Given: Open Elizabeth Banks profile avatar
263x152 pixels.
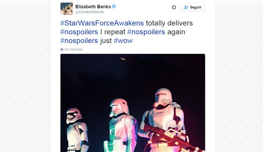Looking at the screenshot, I should (x=67, y=9).
